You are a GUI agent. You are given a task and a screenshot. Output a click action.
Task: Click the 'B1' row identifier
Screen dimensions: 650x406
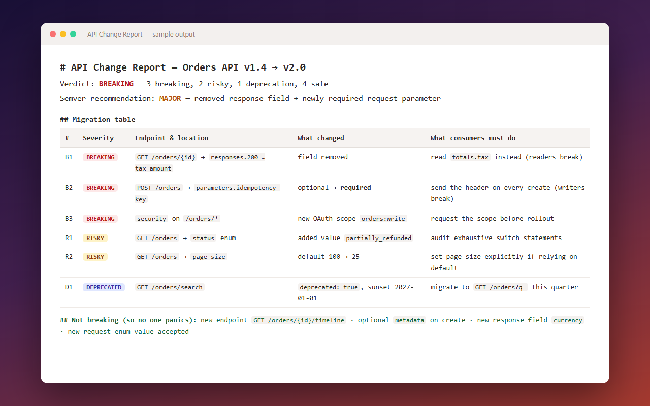point(69,157)
